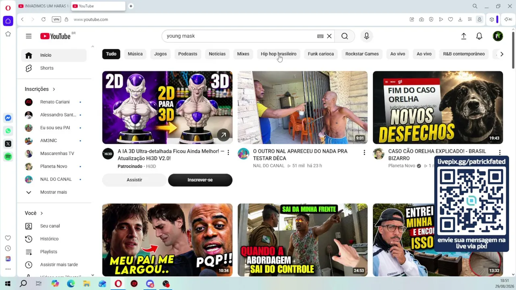Open the Opera menu logo
516x290 pixels.
coord(8,8)
